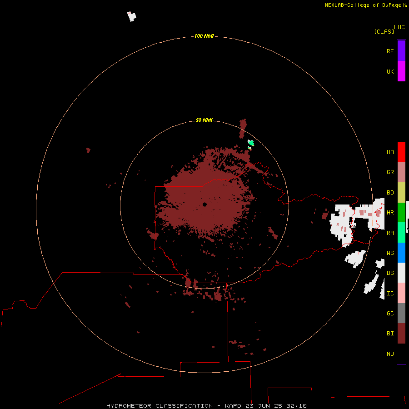Click the HA red legend swatch
The width and height of the screenshot is (409, 409).
pyautogui.click(x=401, y=152)
